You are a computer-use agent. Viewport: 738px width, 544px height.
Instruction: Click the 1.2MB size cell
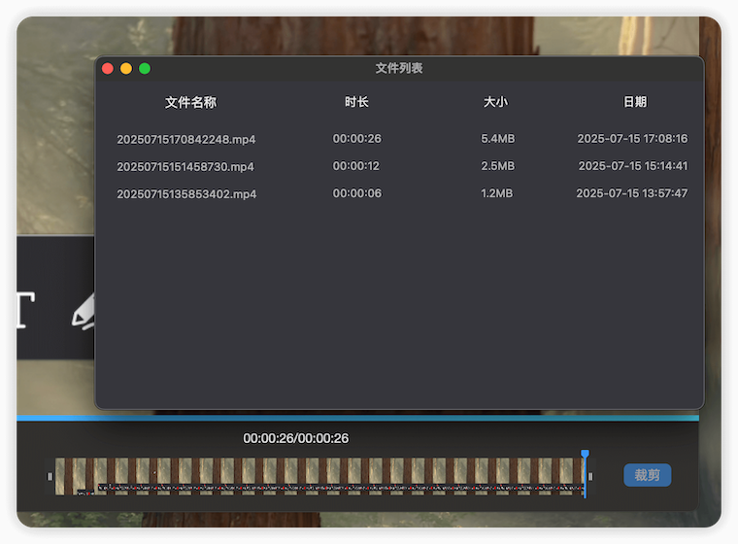pos(496,194)
